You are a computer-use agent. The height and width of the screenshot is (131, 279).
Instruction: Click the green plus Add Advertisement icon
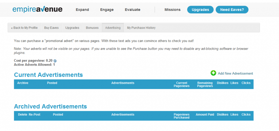click(x=213, y=73)
